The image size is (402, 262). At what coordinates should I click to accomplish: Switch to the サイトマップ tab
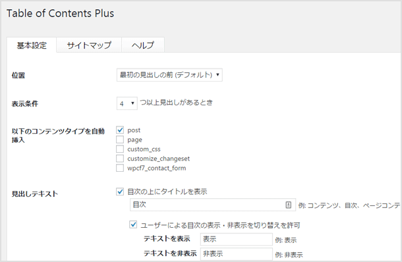click(x=89, y=45)
